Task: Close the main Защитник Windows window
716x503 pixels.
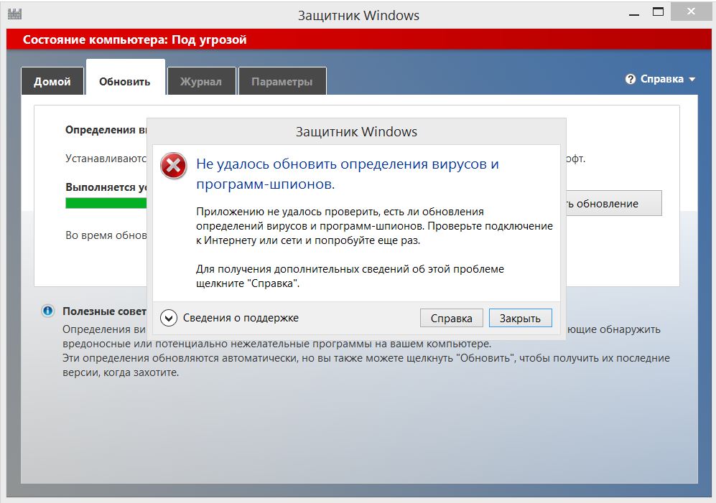Action: click(690, 12)
